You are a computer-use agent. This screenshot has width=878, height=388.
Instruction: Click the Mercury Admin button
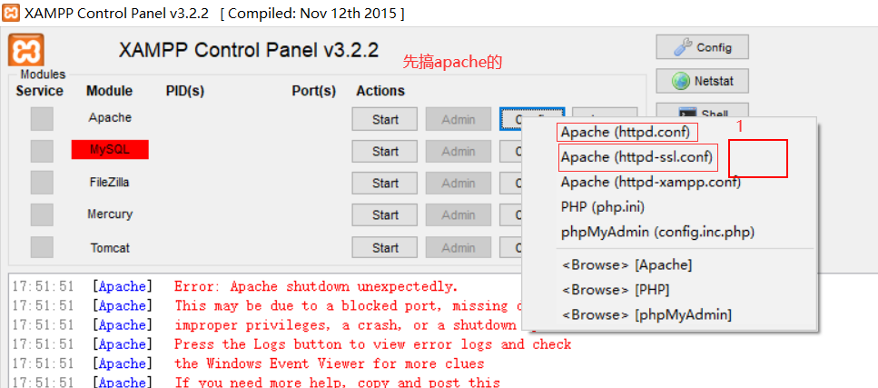[458, 215]
